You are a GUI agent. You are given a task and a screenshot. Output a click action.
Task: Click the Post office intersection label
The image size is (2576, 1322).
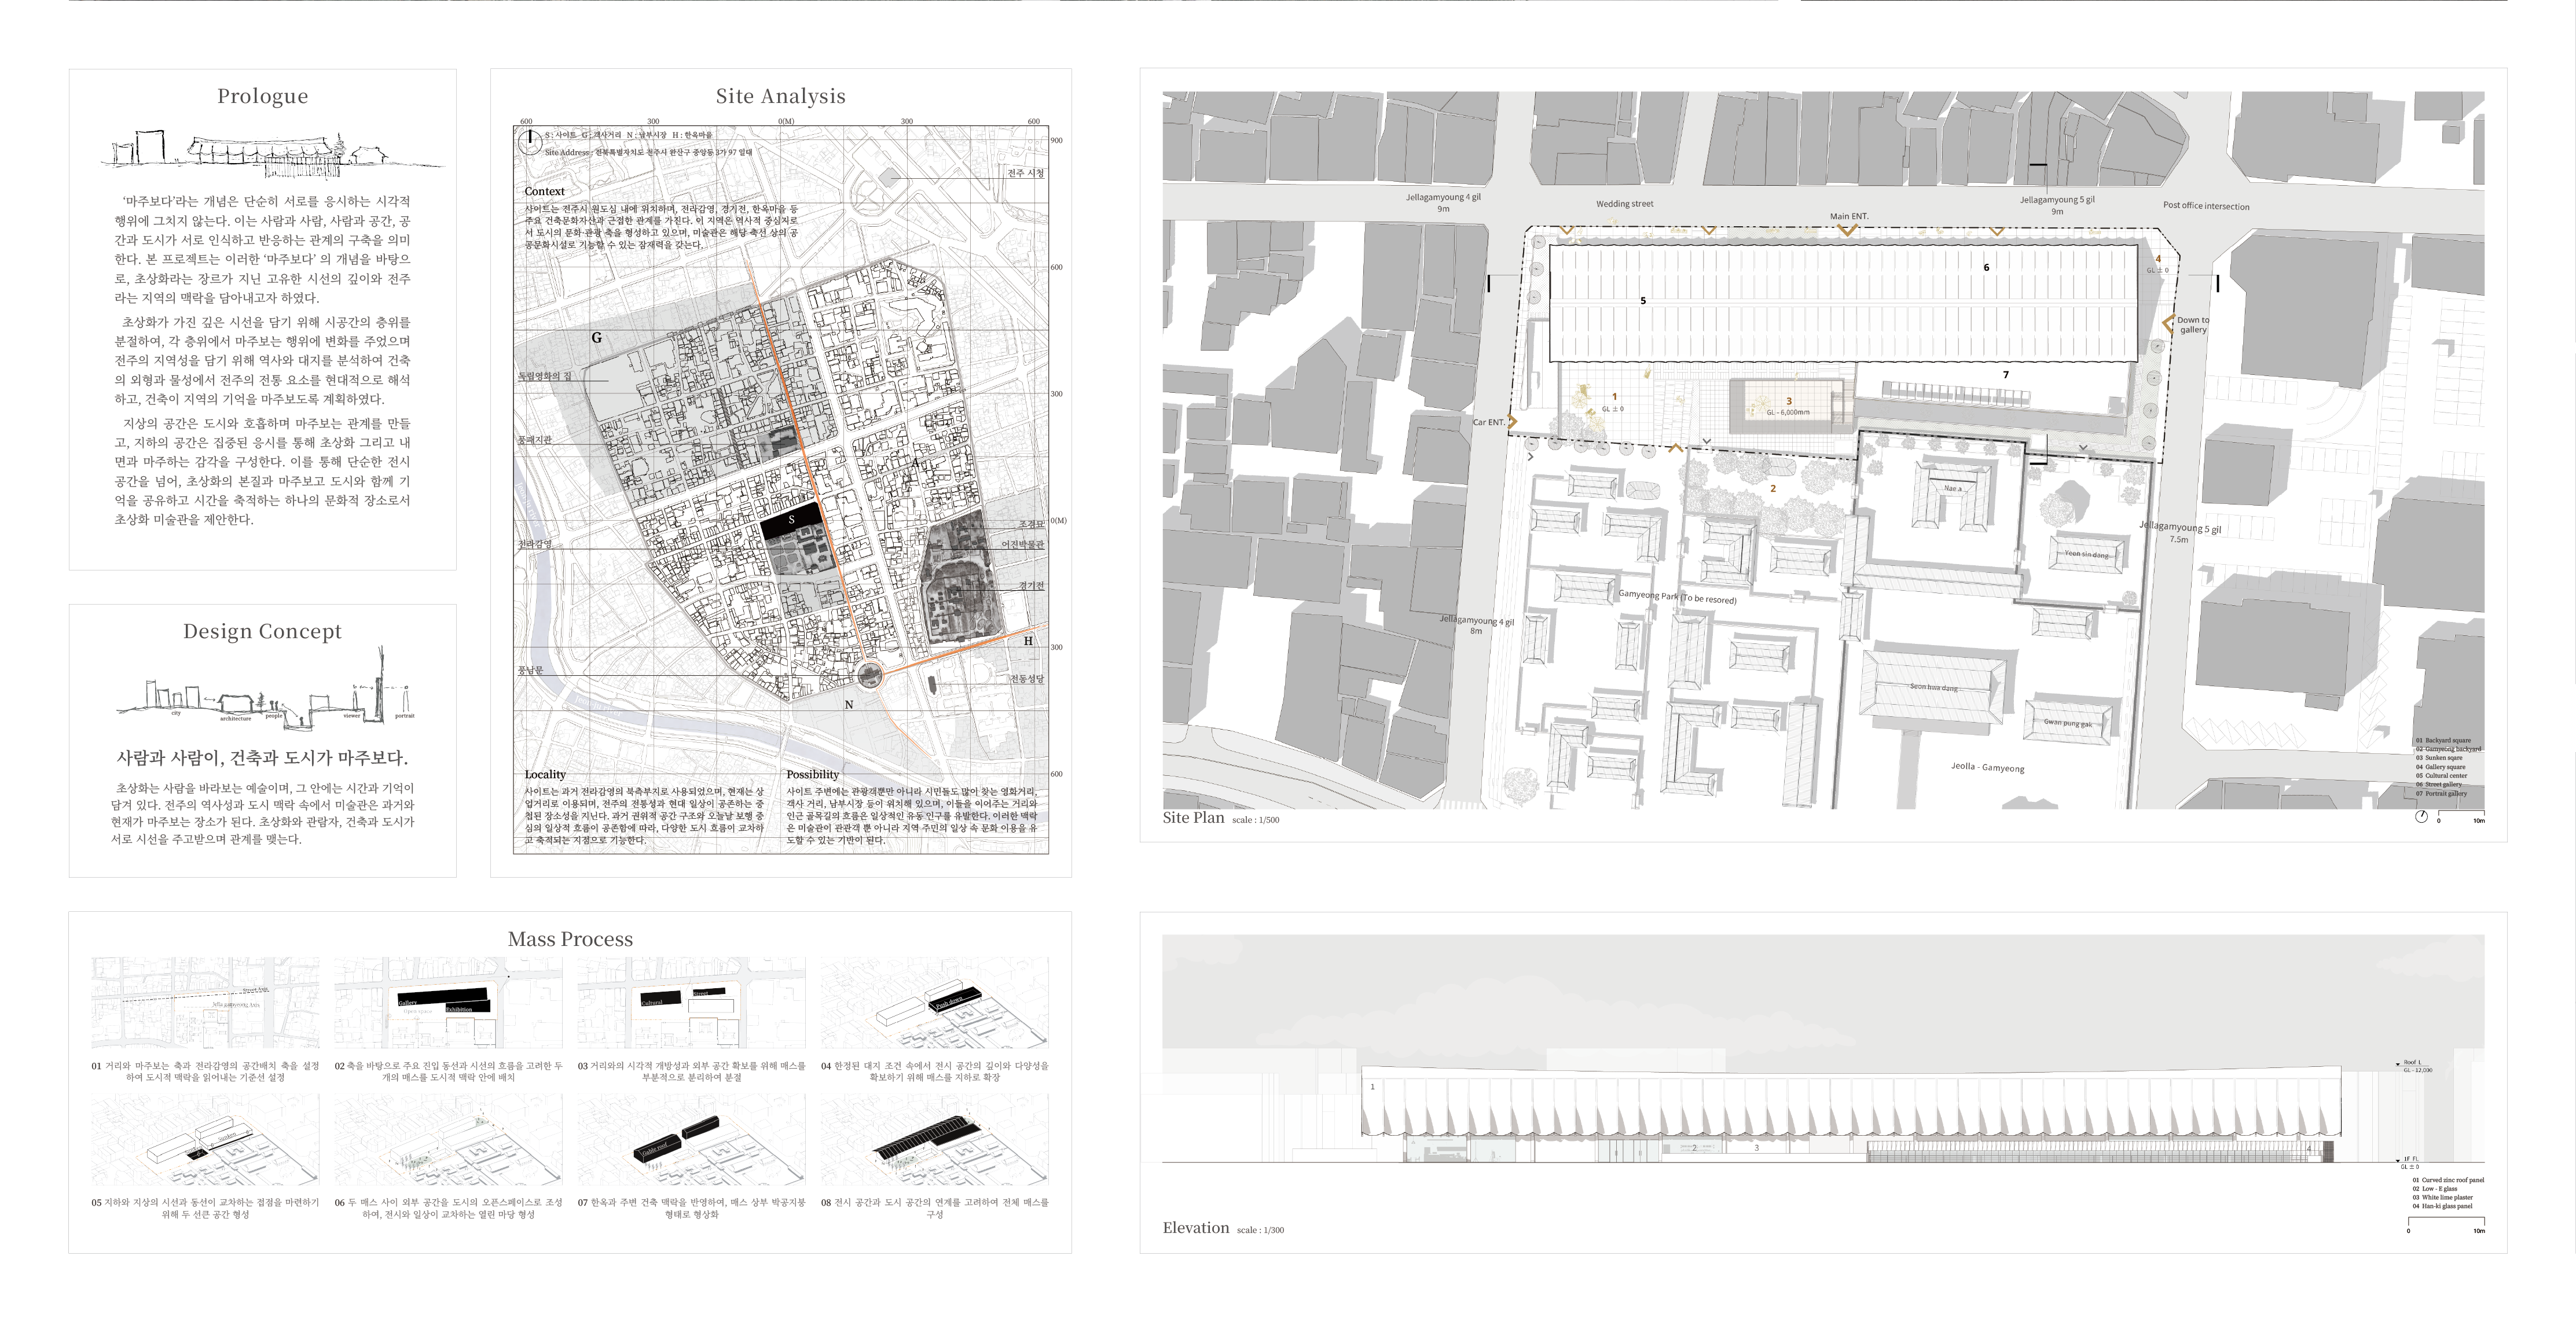[x=2206, y=206]
